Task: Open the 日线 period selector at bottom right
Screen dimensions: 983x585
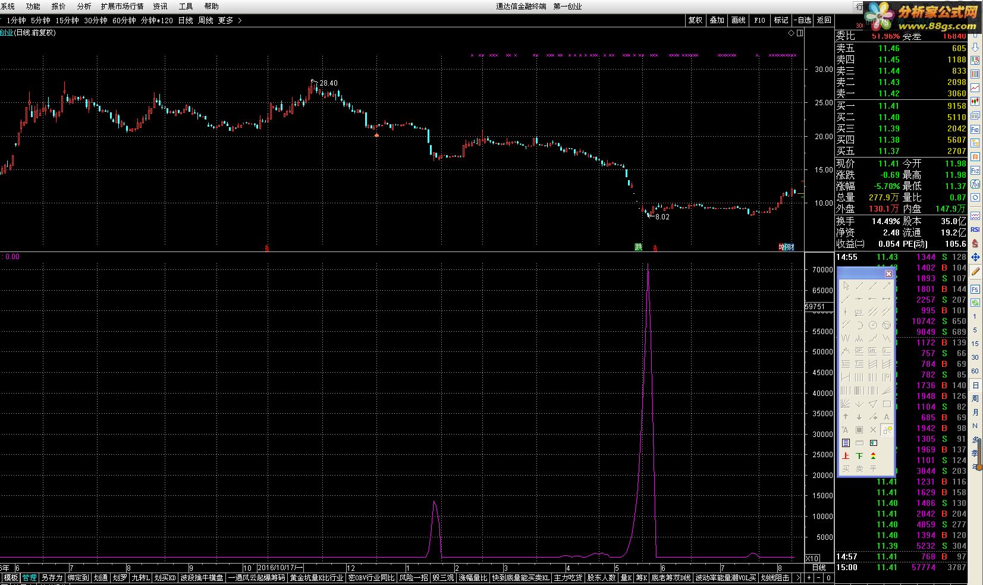Action: (819, 568)
